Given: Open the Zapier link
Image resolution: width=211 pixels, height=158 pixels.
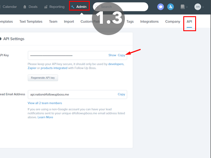Looking at the screenshot, I should tap(32, 68).
